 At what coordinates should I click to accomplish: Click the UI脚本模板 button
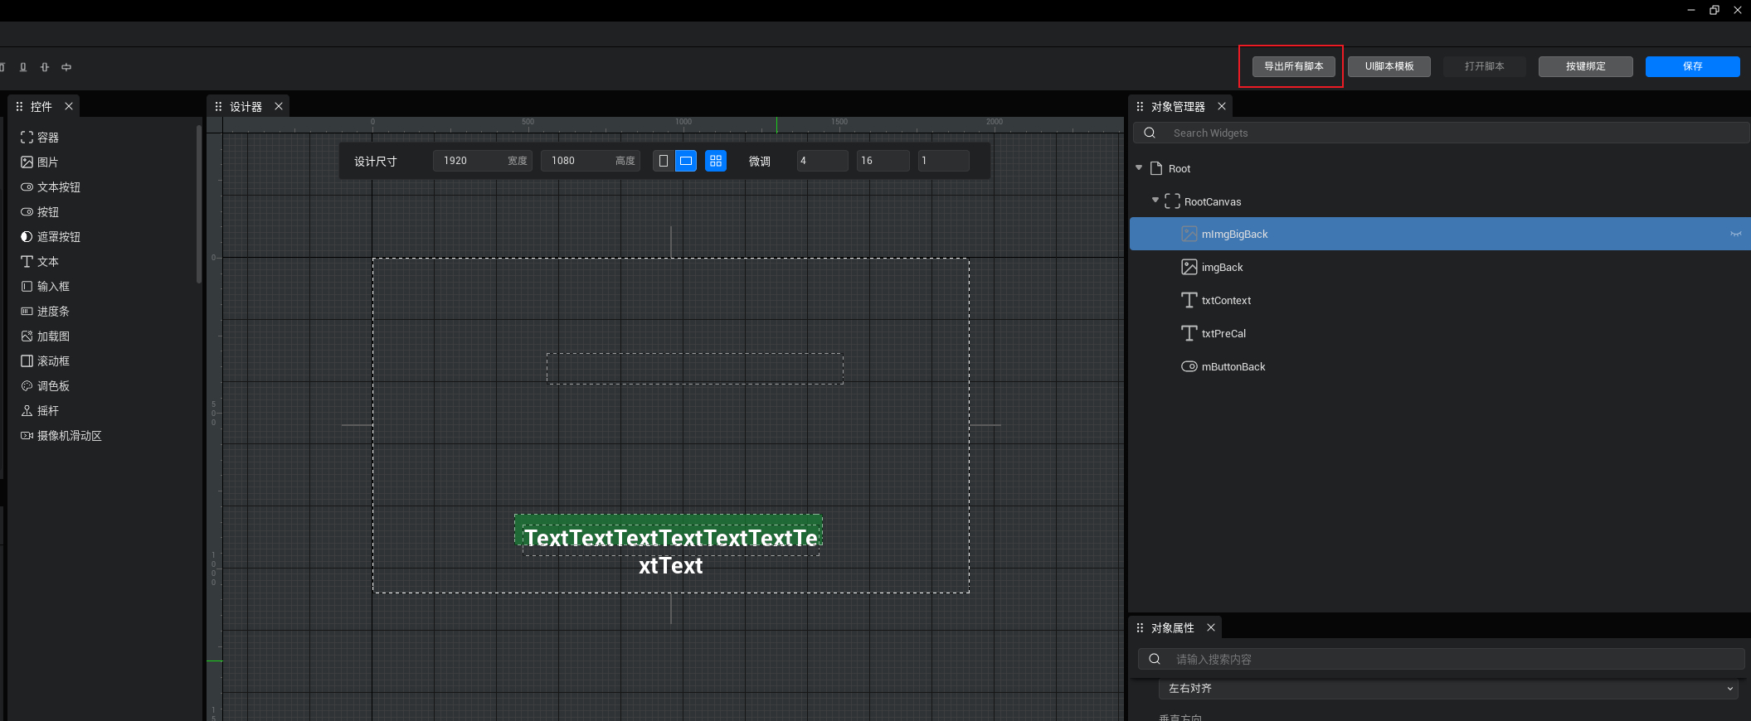(1389, 66)
